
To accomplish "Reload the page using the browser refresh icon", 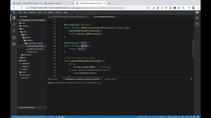I will click(x=22, y=8).
